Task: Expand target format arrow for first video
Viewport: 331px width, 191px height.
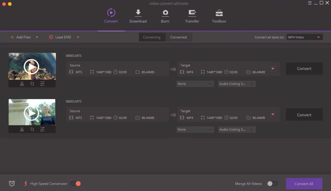Action: pos(273,69)
